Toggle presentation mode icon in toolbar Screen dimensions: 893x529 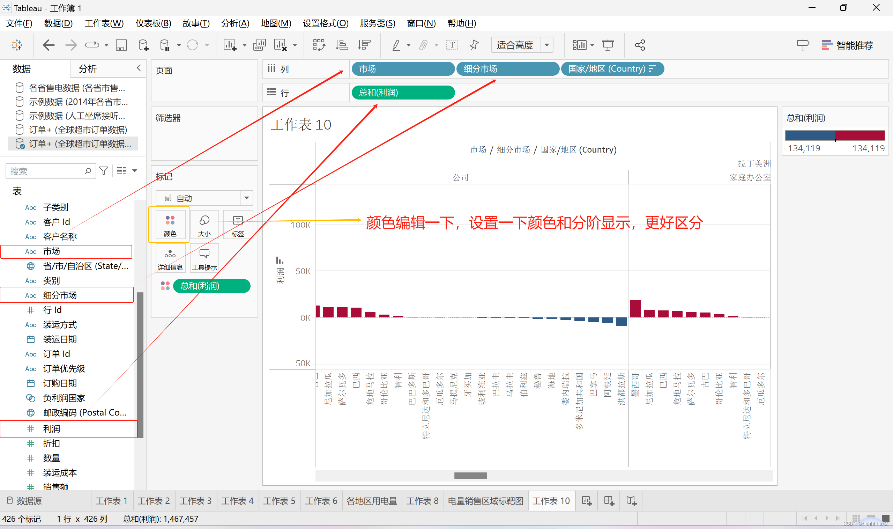point(608,45)
